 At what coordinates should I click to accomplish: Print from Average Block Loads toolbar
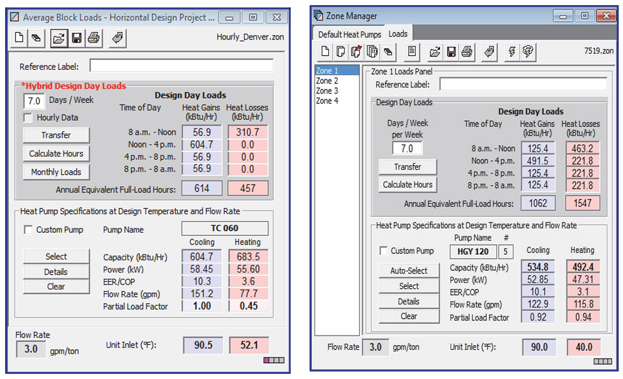click(94, 38)
